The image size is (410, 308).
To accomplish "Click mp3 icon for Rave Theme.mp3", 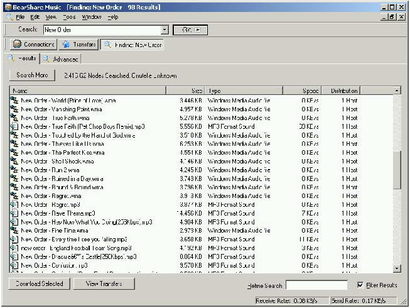I will coord(14,213).
